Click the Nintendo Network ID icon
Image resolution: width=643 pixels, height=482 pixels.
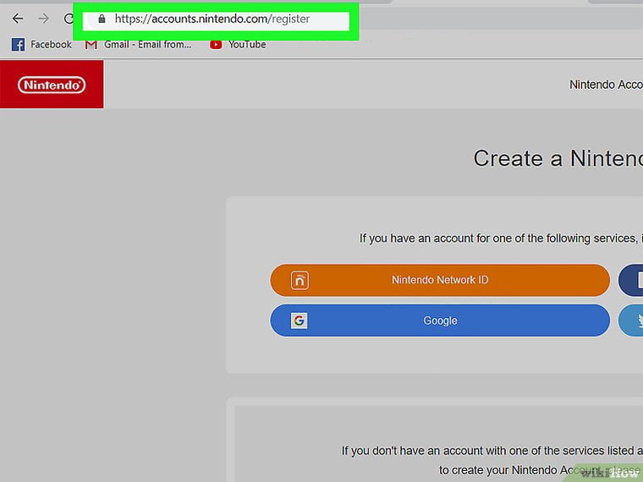click(300, 281)
